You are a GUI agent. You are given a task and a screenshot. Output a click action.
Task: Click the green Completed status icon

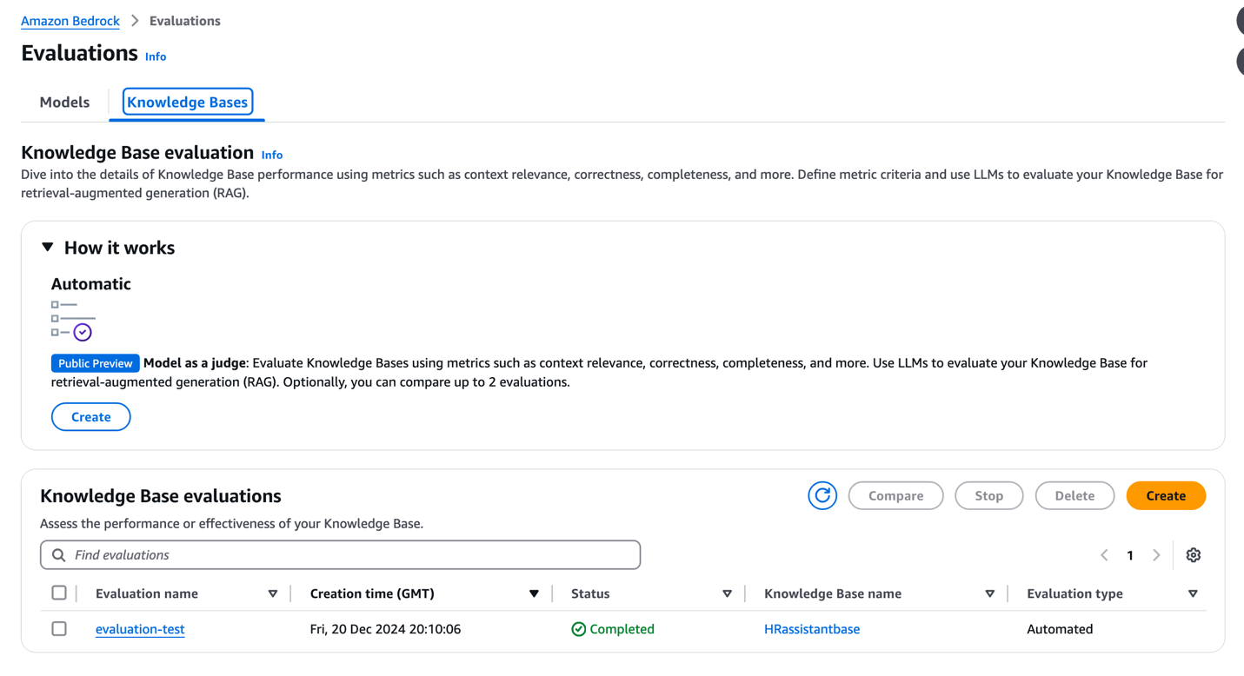(x=578, y=629)
